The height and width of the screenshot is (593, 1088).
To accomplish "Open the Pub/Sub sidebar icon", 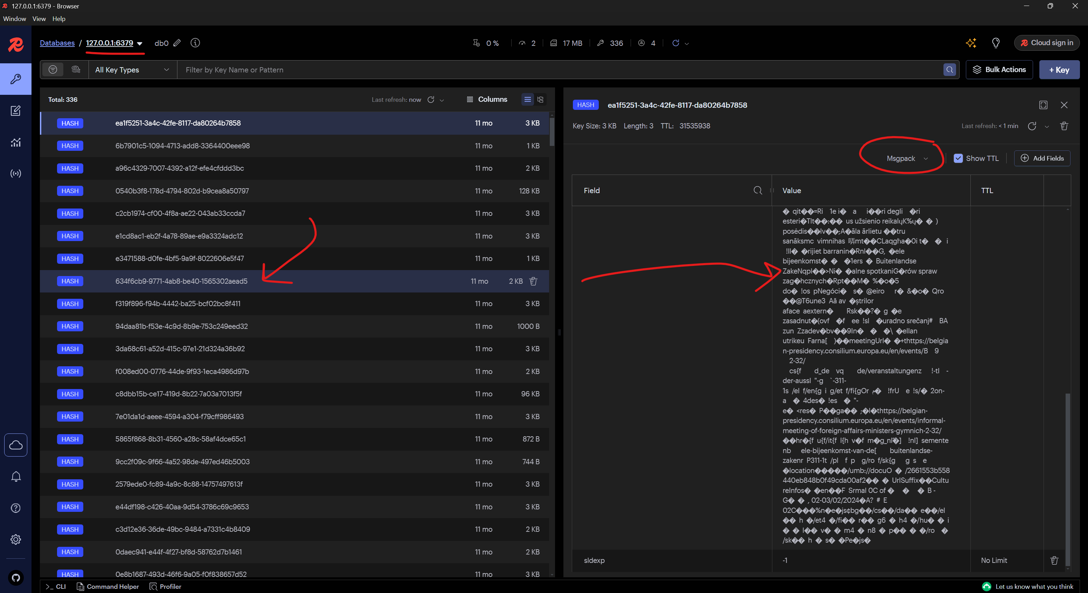I will [x=16, y=174].
